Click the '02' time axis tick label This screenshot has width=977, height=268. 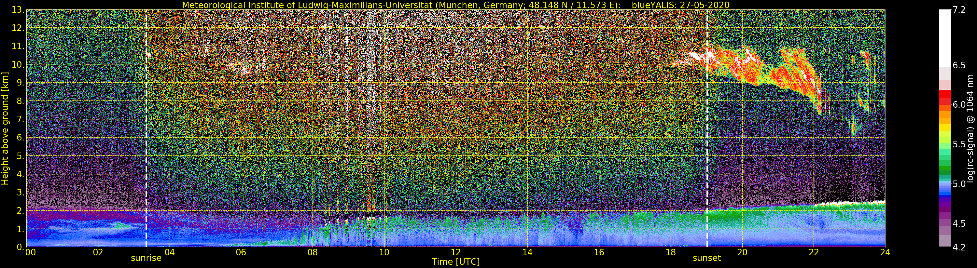98,252
